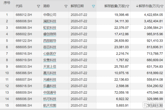The width and height of the screenshot is (165, 110).
Task: Open stock link 航天宏图
Action: coord(50,106)
